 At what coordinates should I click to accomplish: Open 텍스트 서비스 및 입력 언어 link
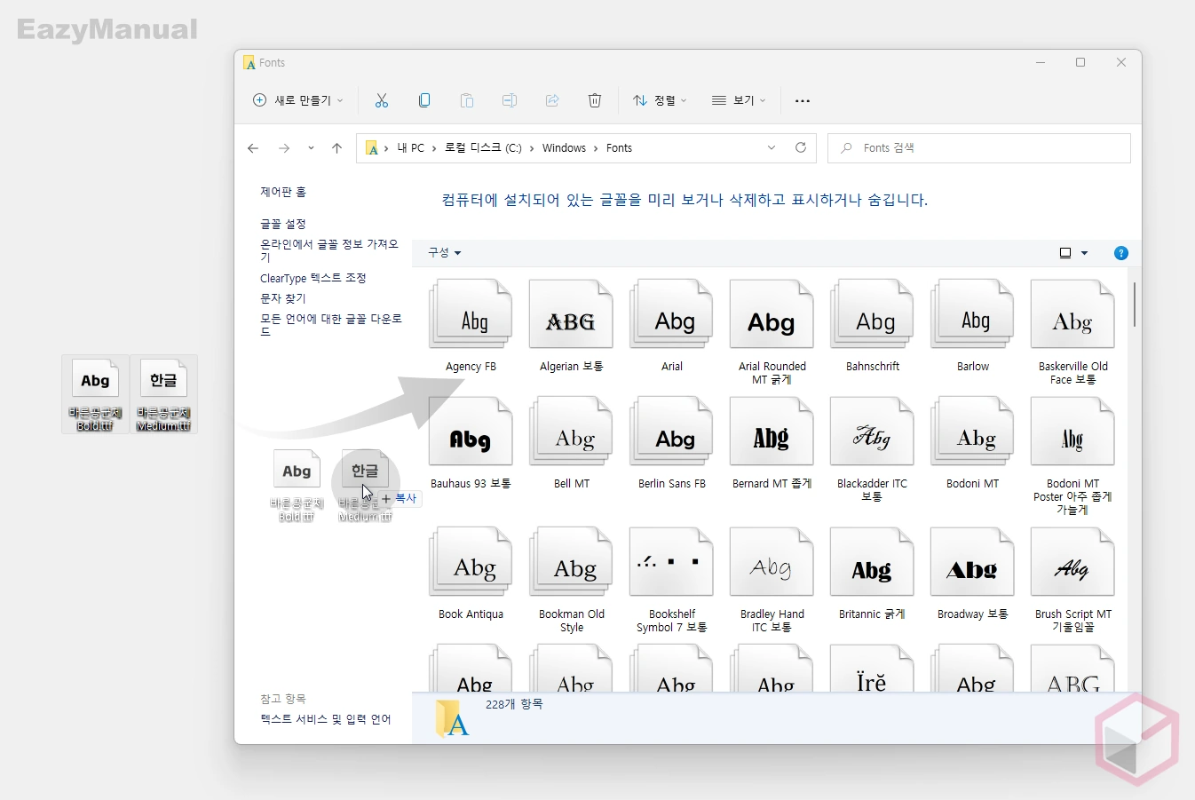pos(325,719)
